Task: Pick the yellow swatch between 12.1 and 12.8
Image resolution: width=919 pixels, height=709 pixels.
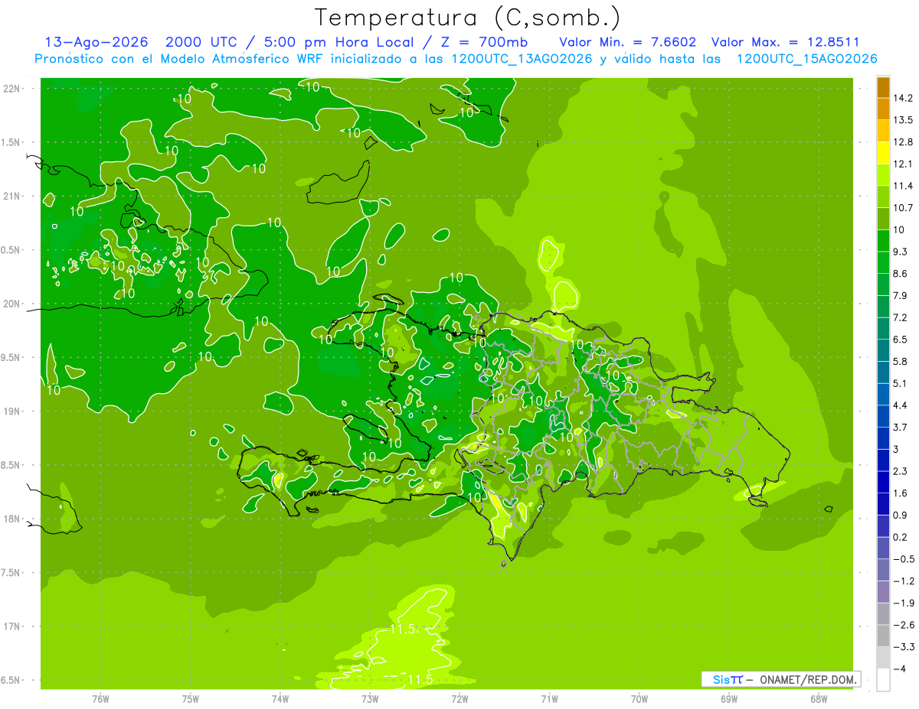Action: click(x=883, y=153)
